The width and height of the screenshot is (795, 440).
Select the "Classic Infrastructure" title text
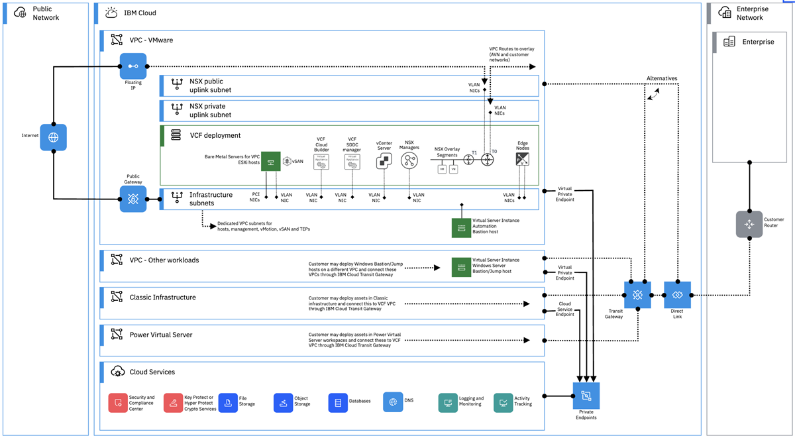click(x=163, y=298)
